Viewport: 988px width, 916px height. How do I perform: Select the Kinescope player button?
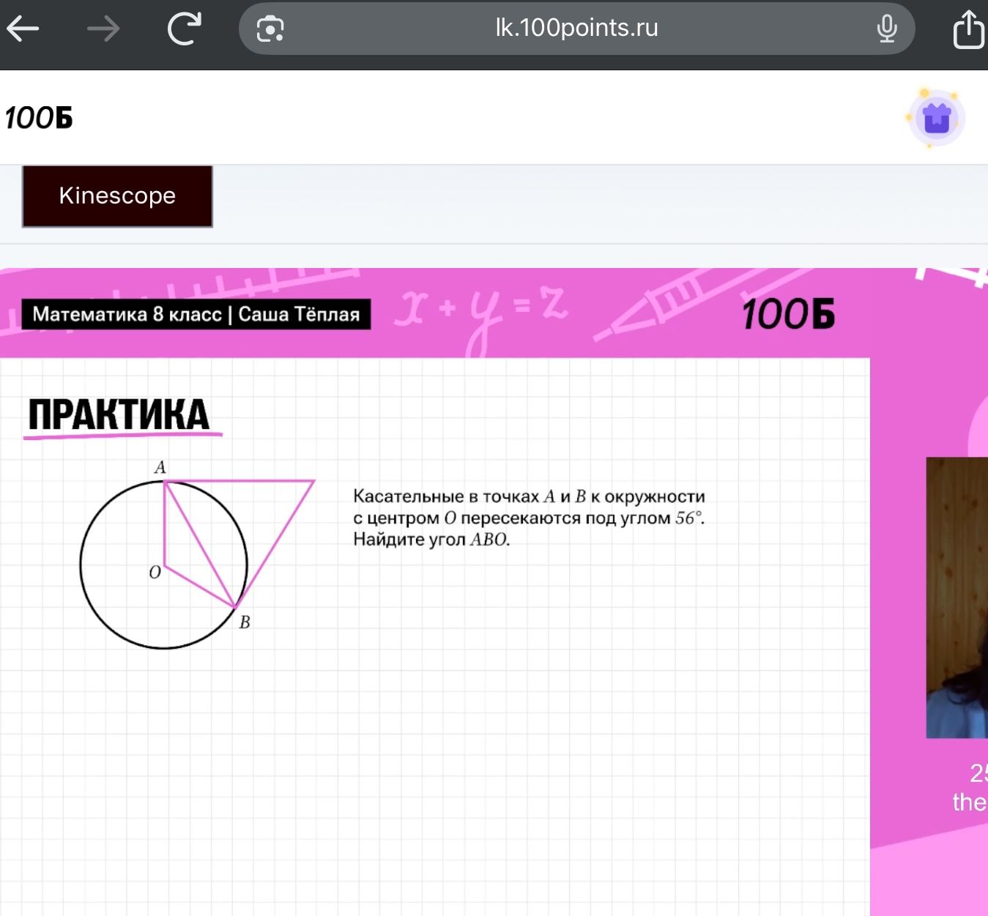117,196
